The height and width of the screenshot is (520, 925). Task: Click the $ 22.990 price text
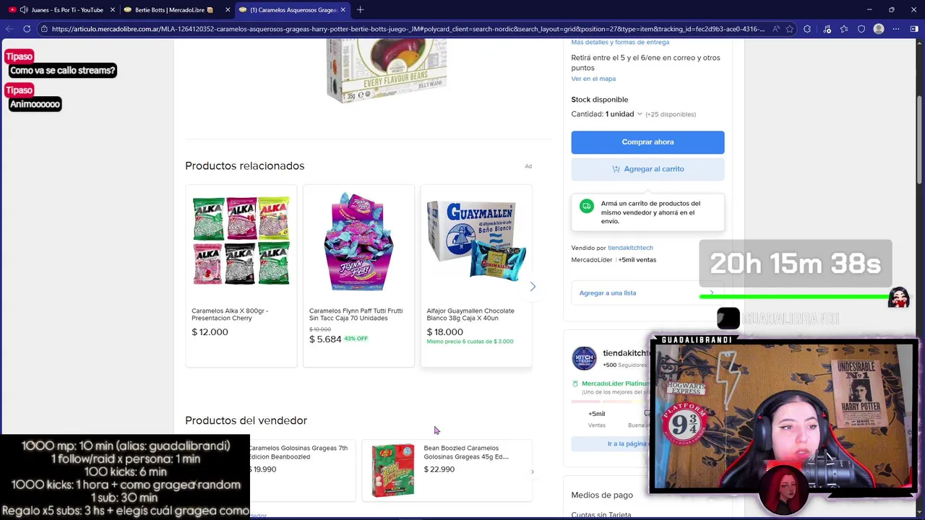439,469
